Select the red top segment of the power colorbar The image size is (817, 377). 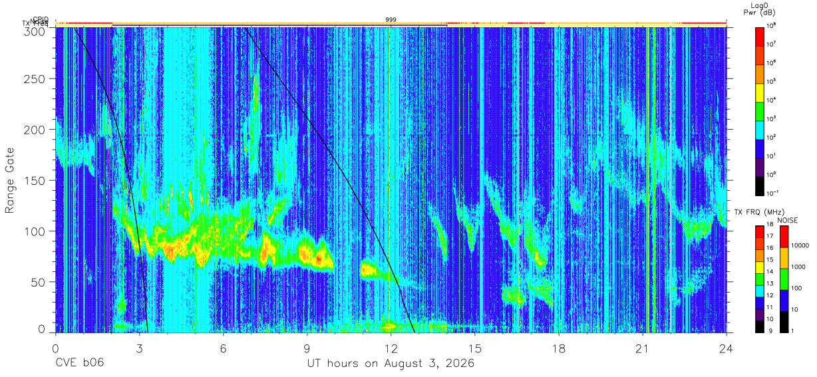click(x=760, y=36)
